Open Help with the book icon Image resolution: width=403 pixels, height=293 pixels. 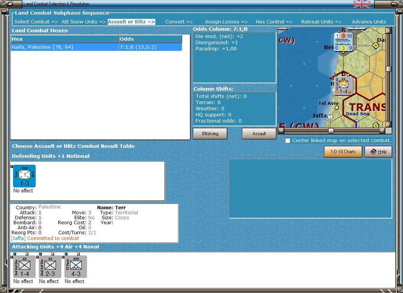pos(378,152)
